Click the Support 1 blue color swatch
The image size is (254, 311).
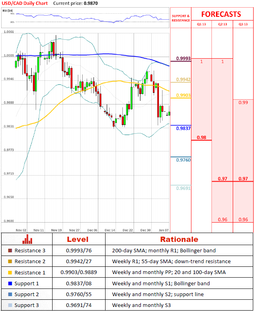coord(10,283)
